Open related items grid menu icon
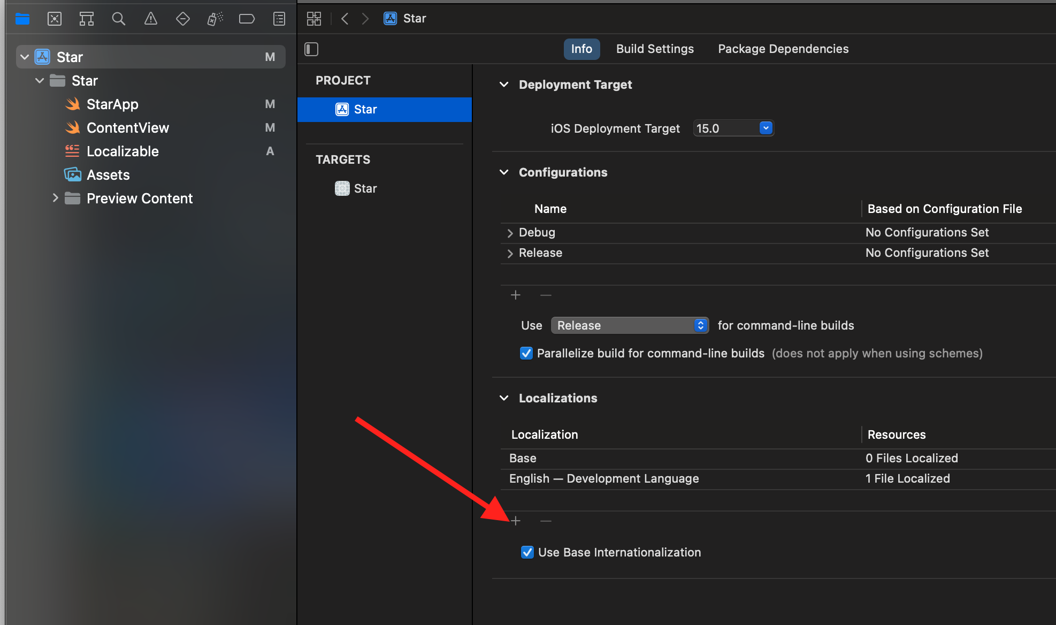Viewport: 1056px width, 625px height. tap(314, 19)
